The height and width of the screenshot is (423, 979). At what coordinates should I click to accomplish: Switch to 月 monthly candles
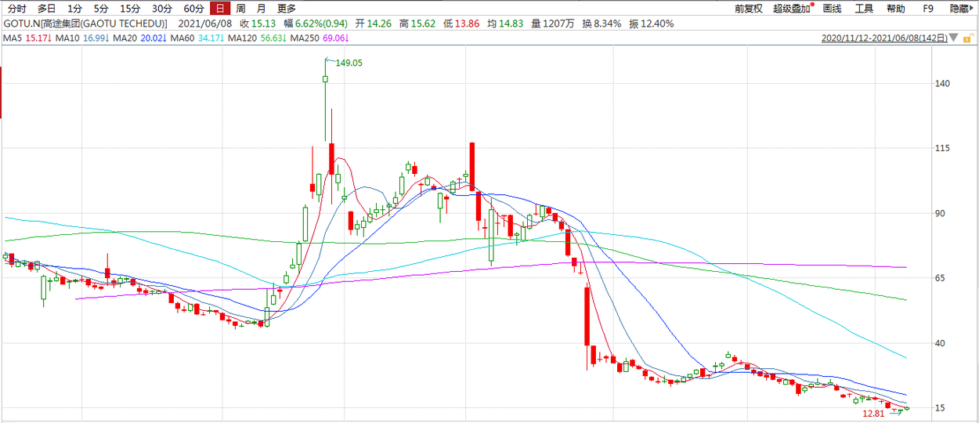[261, 9]
